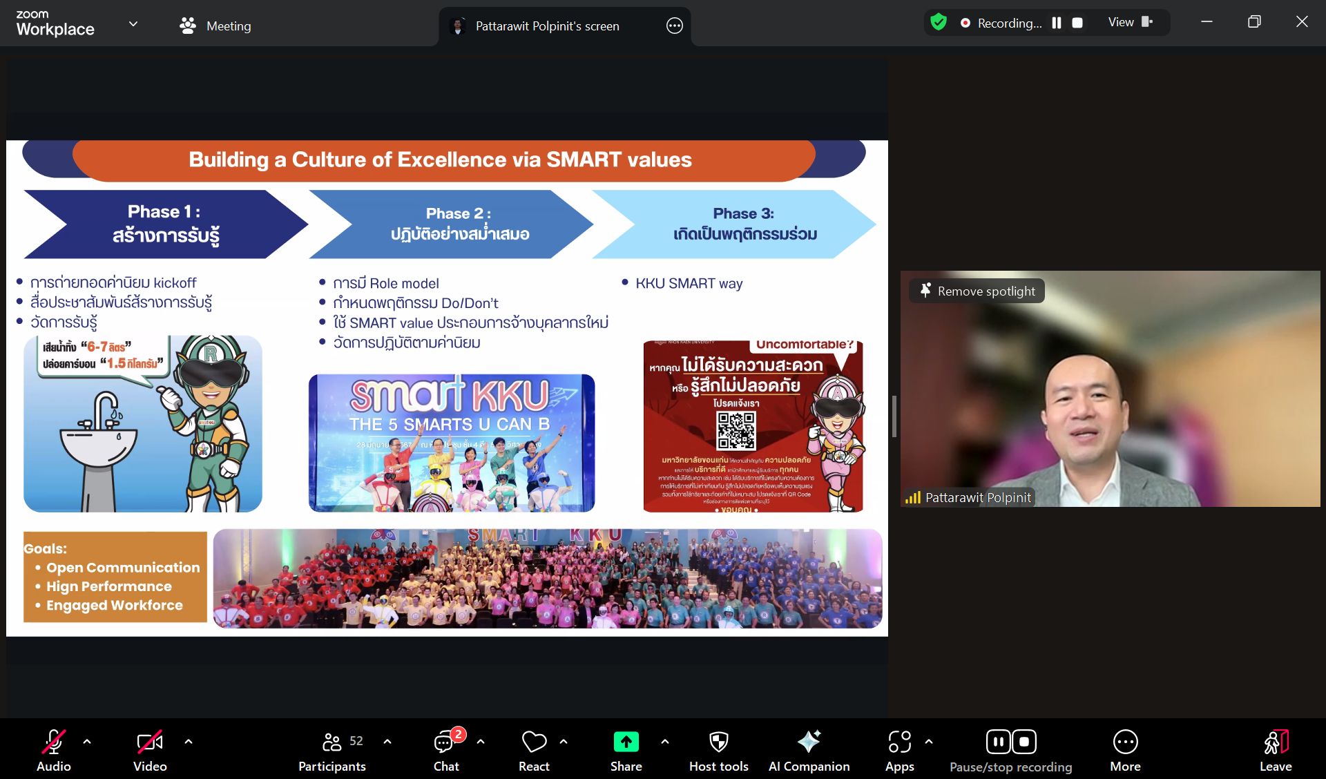Turn on the Video camera
1326x779 pixels.
(x=150, y=742)
